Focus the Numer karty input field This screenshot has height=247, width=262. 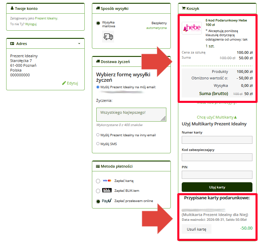[x=217, y=140]
